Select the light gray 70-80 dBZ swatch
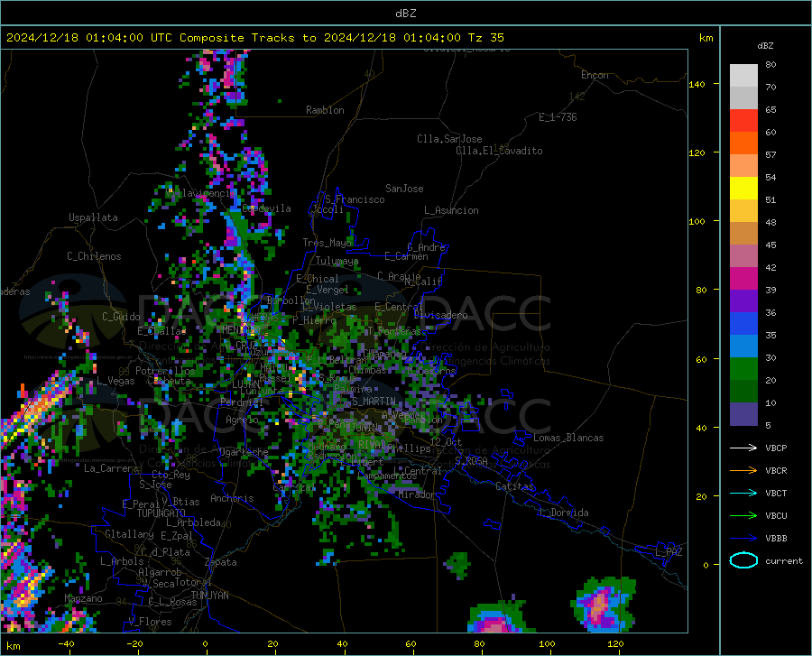Viewport: 812px width, 656px height. 743,75
